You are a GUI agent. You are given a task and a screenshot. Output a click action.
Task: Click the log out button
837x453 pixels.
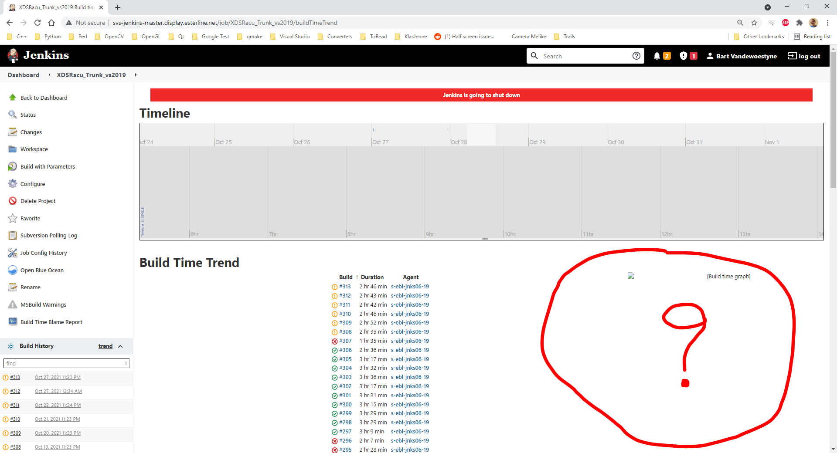[804, 56]
